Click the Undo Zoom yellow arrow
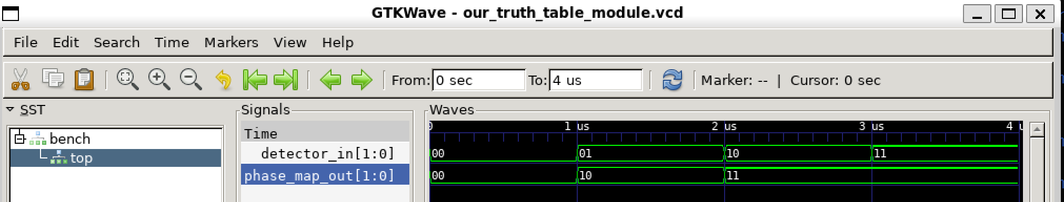Screen dimensions: 1064x202 tap(224, 80)
